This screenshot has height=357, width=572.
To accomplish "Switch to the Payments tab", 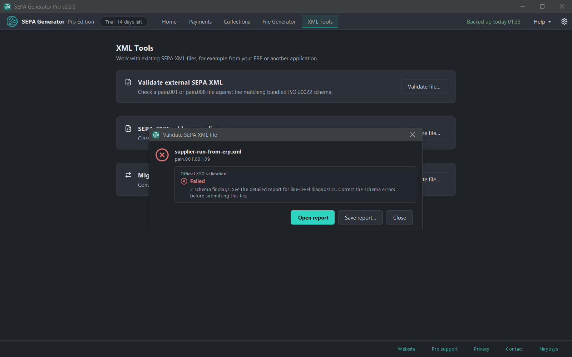I will [x=200, y=22].
